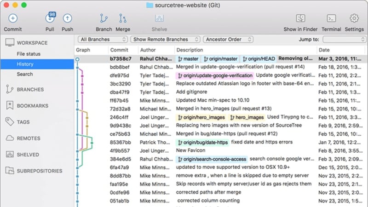Screen dimensions: 368x207
Task: Click the Author column header
Action: click(148, 50)
